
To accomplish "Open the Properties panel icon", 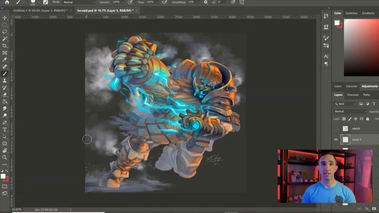I will [x=326, y=27].
